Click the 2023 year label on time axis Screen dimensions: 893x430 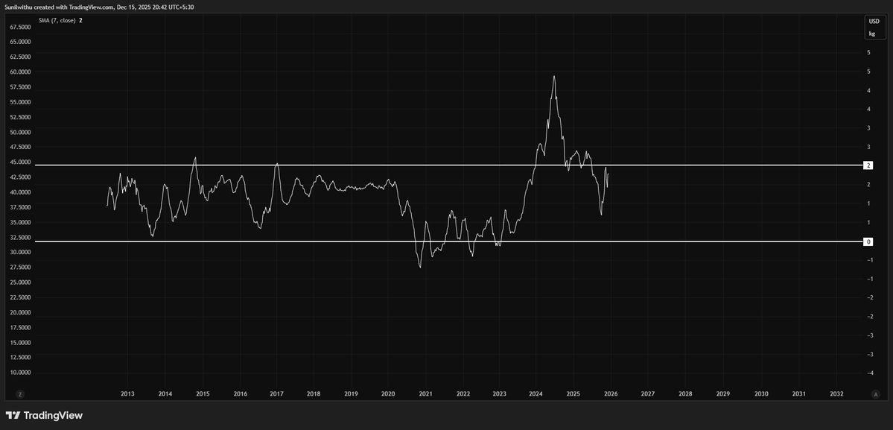(500, 393)
